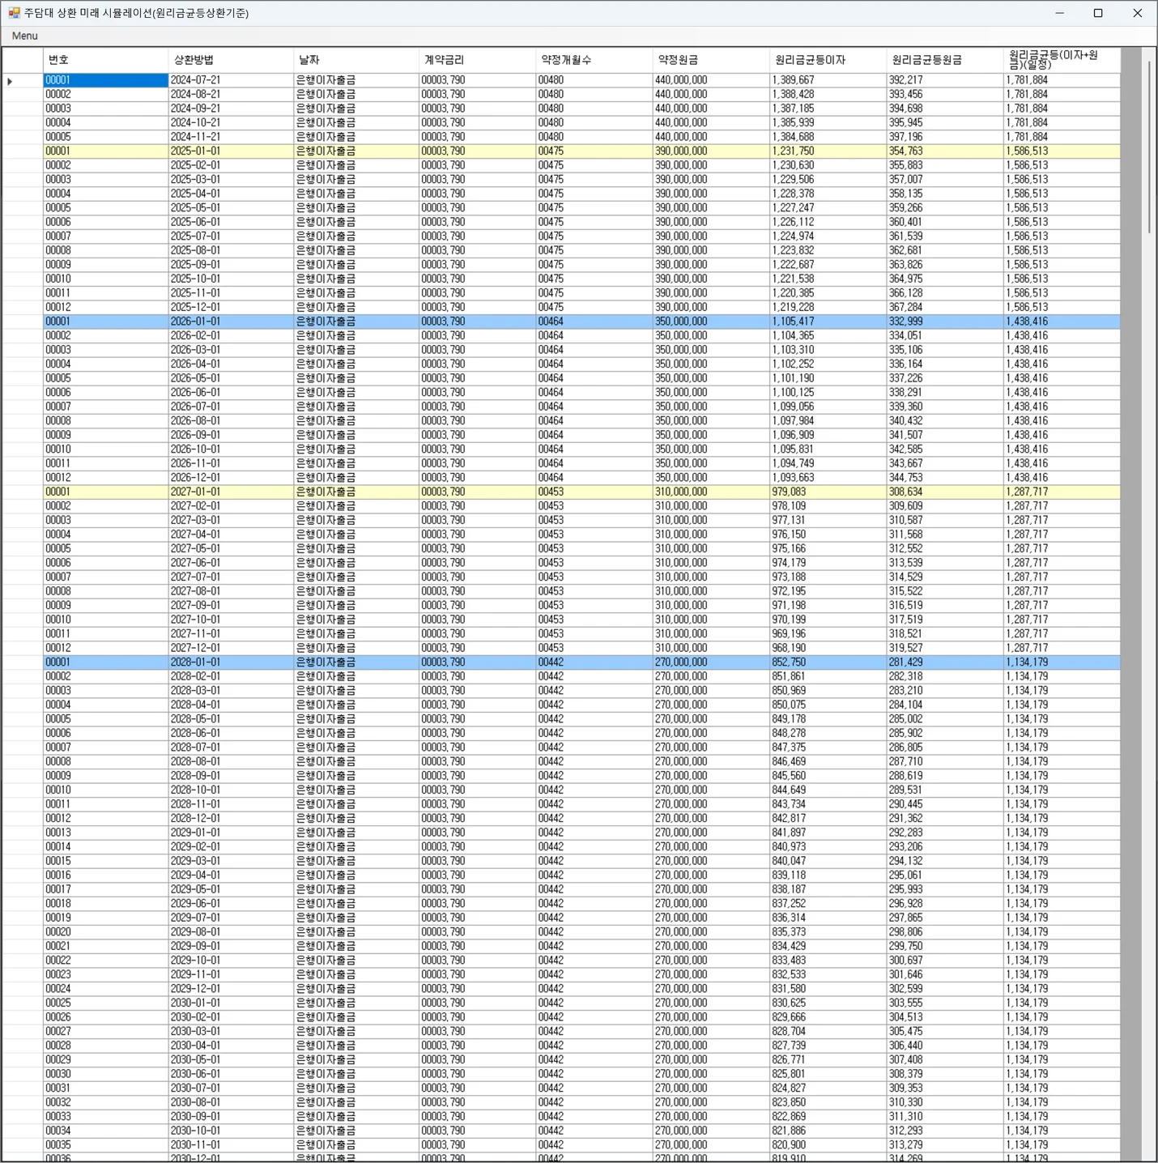
Task: Click the current-row arrow indicator in the first row header
Action: 10,81
